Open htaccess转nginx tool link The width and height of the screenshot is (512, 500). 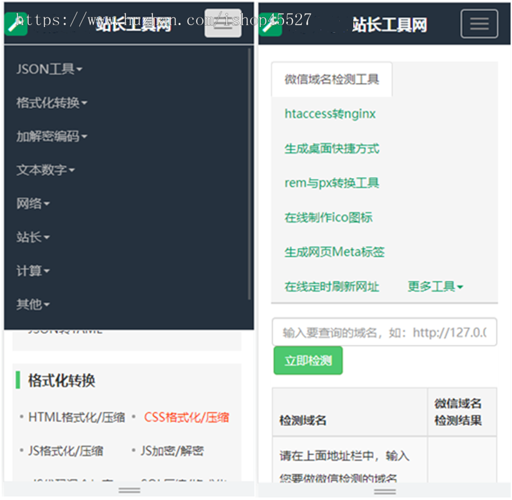[330, 114]
